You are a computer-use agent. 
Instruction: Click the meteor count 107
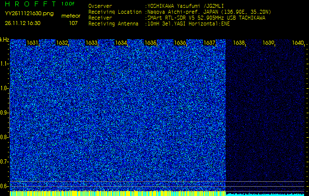point(73,23)
